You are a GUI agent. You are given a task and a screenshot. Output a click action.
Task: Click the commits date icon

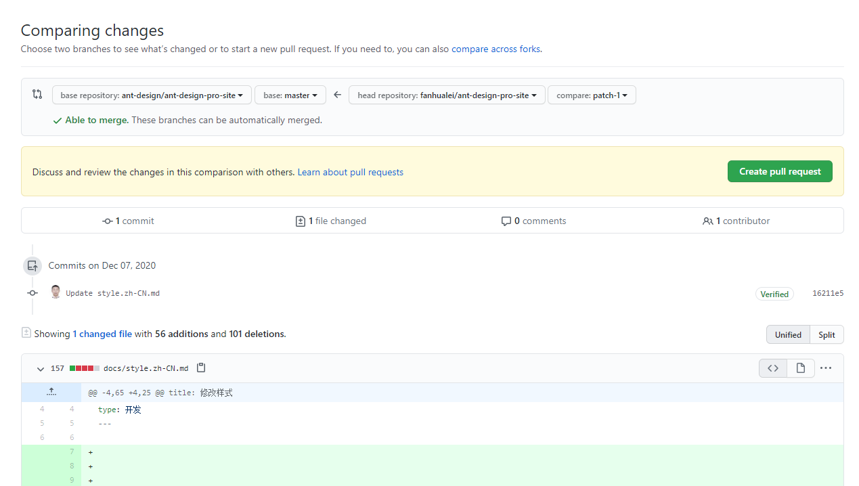pos(32,265)
